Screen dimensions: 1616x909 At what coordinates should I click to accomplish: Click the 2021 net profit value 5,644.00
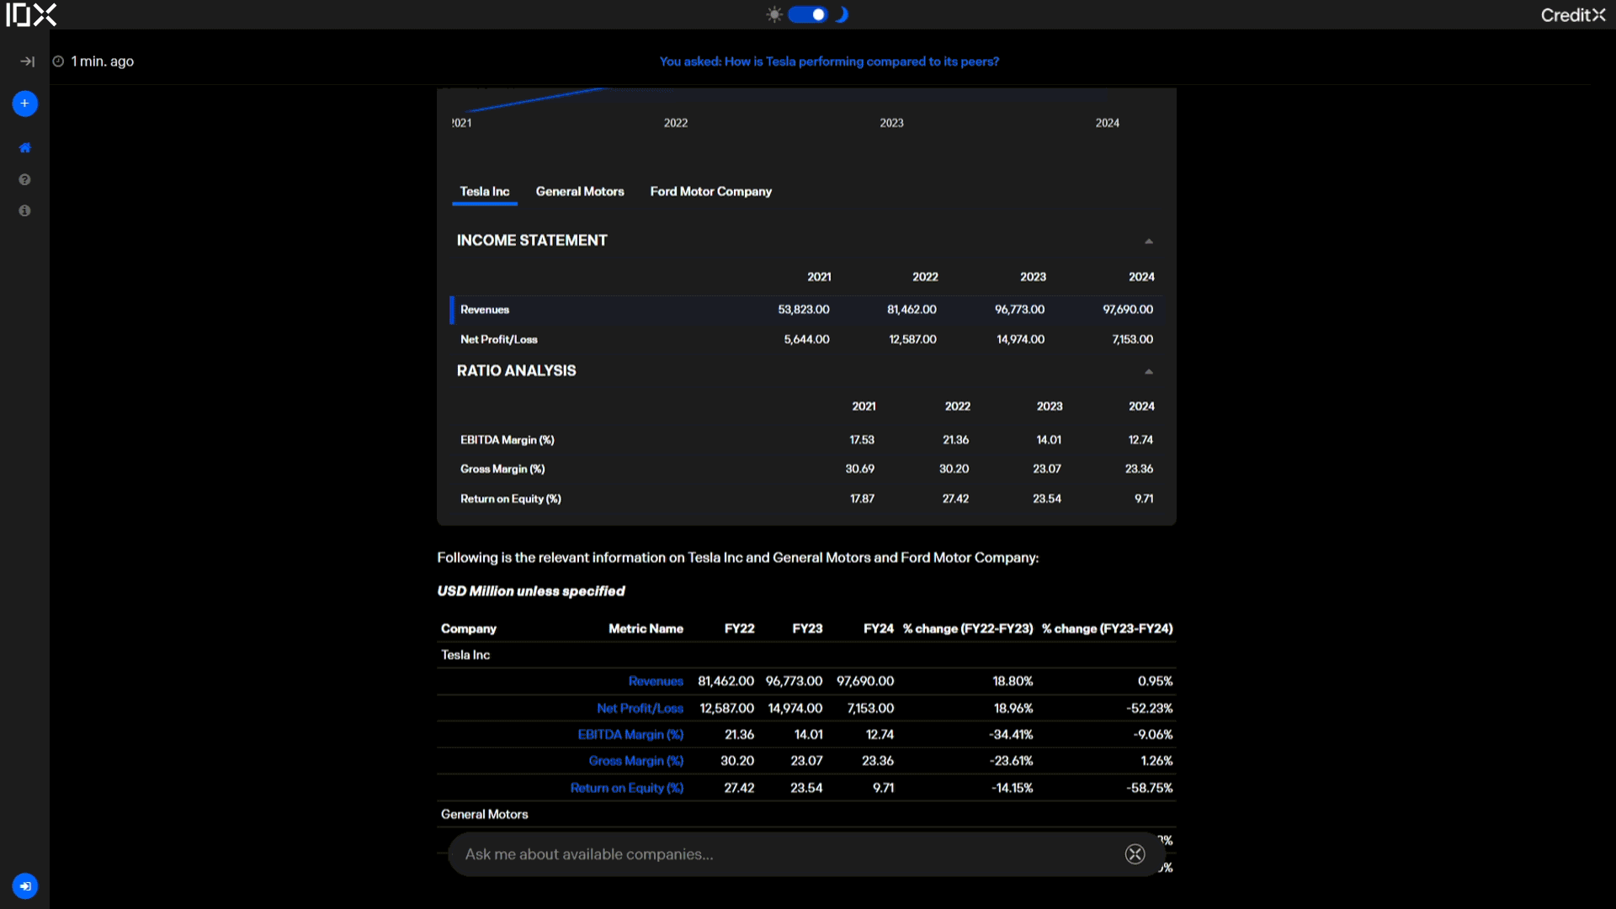click(806, 339)
